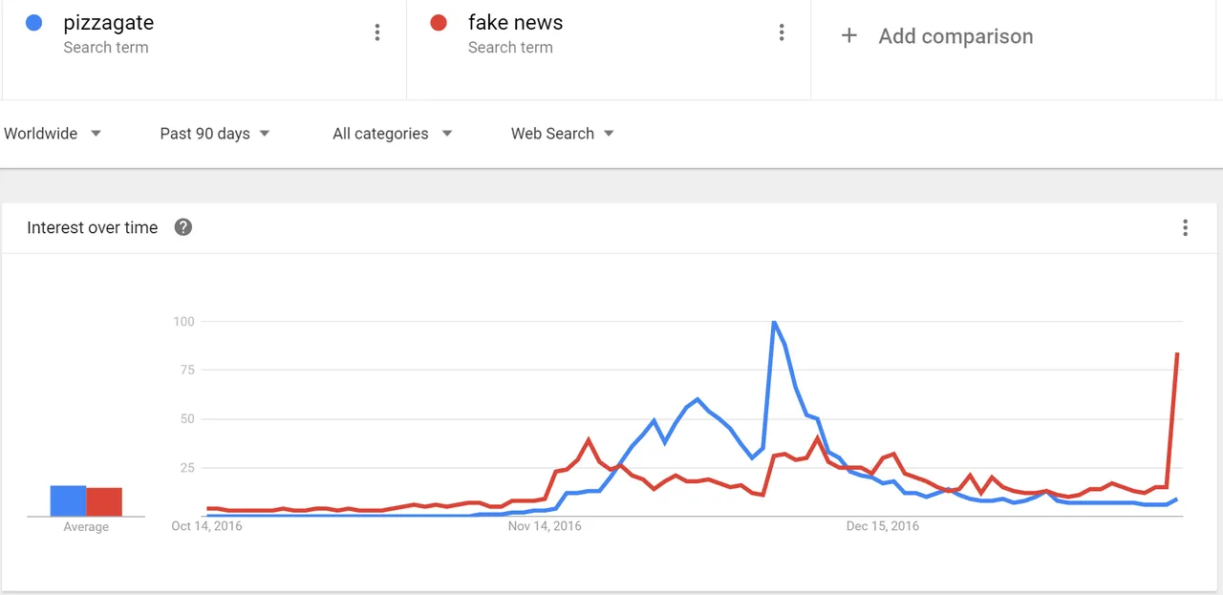
Task: Click the red fake news color dot
Action: click(439, 23)
